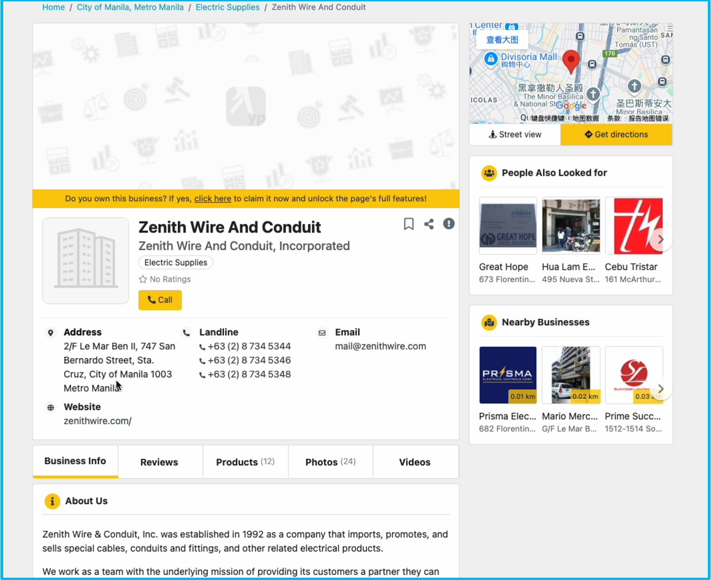Click the share icon beside the title

pyautogui.click(x=429, y=224)
